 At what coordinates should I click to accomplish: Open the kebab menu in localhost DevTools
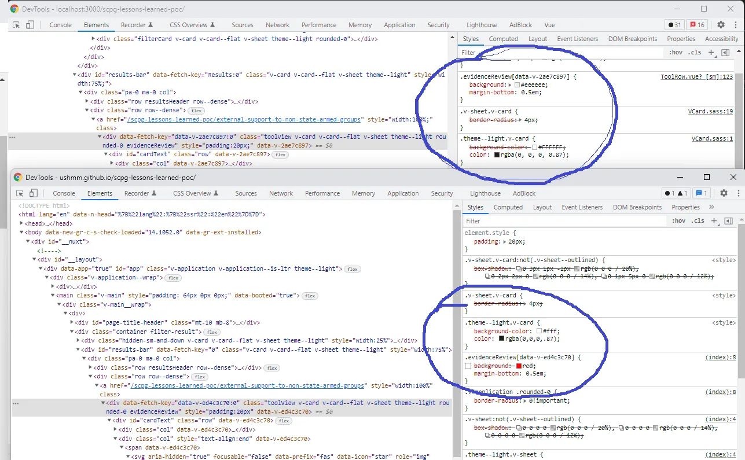point(735,25)
